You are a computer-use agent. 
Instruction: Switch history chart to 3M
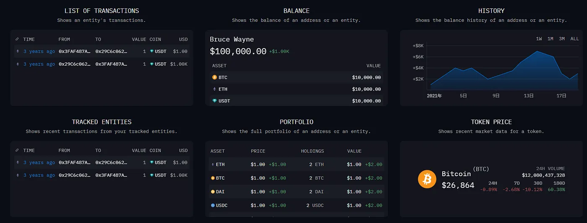(561, 38)
